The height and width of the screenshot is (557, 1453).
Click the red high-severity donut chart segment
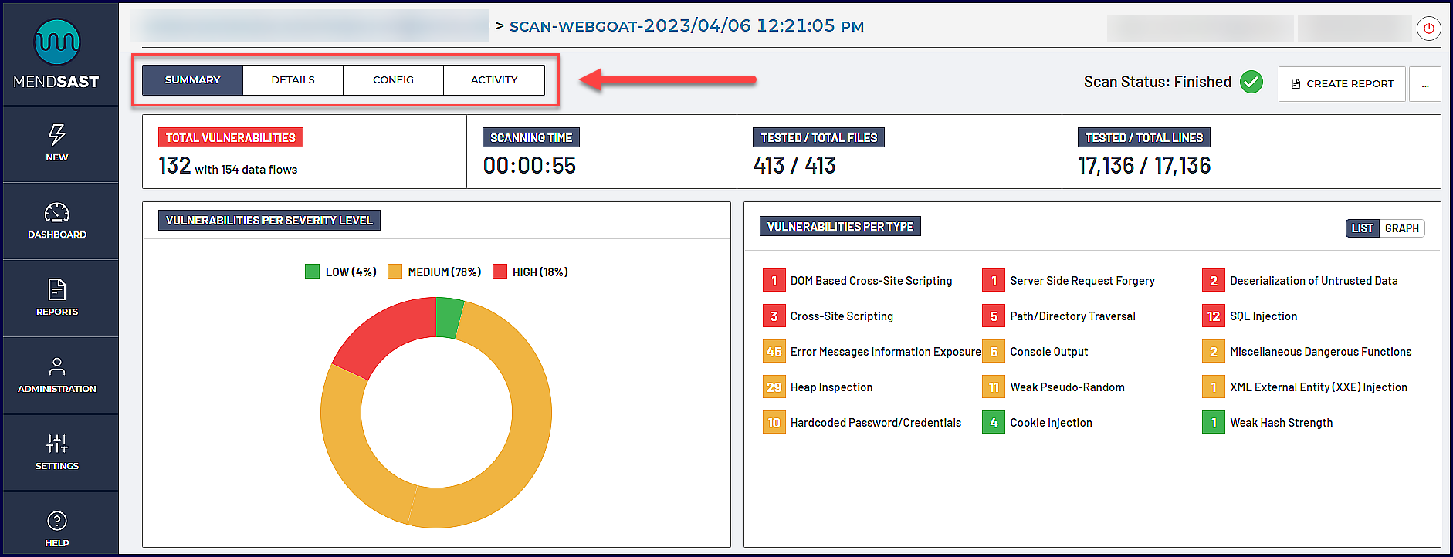[380, 333]
